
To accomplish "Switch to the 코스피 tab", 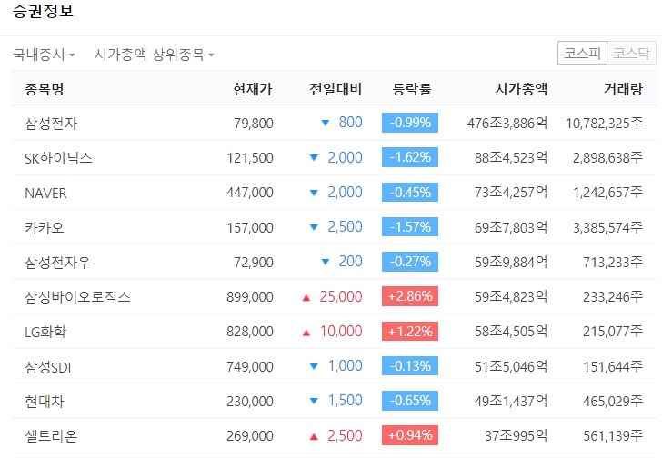I will click(582, 53).
